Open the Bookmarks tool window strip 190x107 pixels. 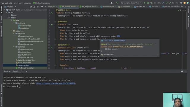pos(1,89)
